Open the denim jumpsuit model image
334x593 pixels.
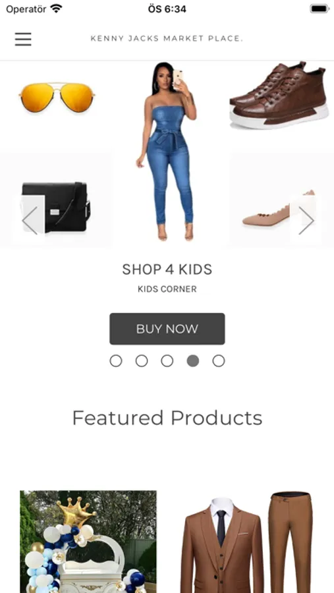click(168, 152)
